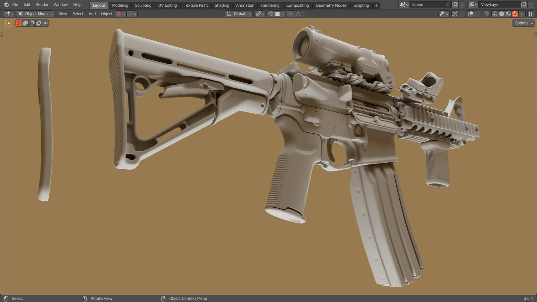Switch to Extend selection mode
The image size is (537, 302).
click(26, 23)
